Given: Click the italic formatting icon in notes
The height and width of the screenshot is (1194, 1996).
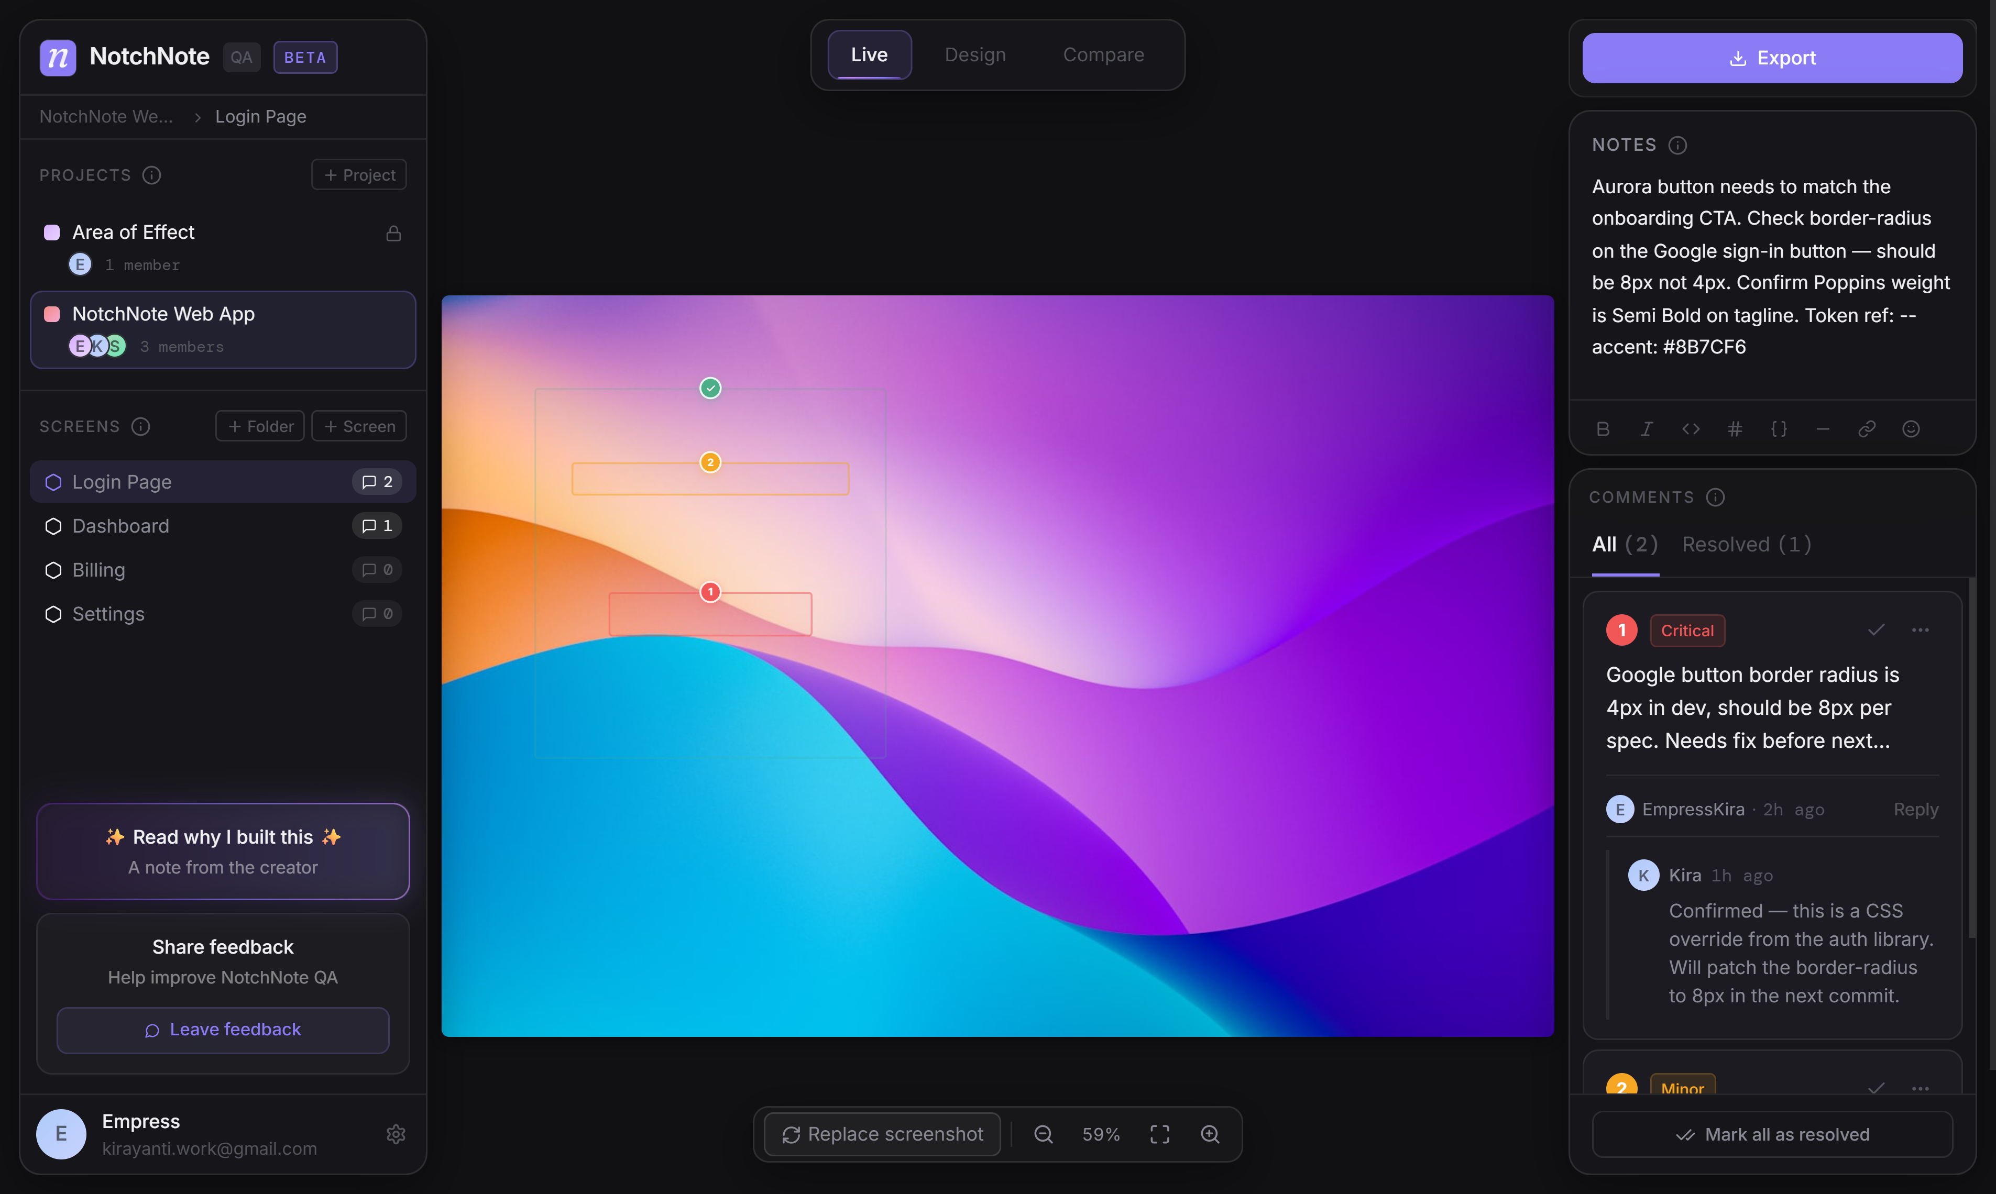Looking at the screenshot, I should pos(1647,429).
